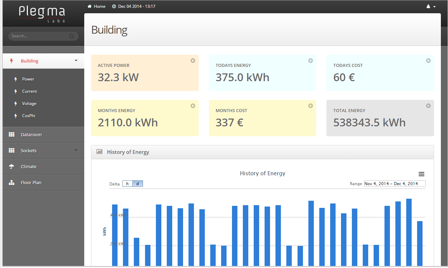Select hourly delta 'h' toggle

(127, 184)
